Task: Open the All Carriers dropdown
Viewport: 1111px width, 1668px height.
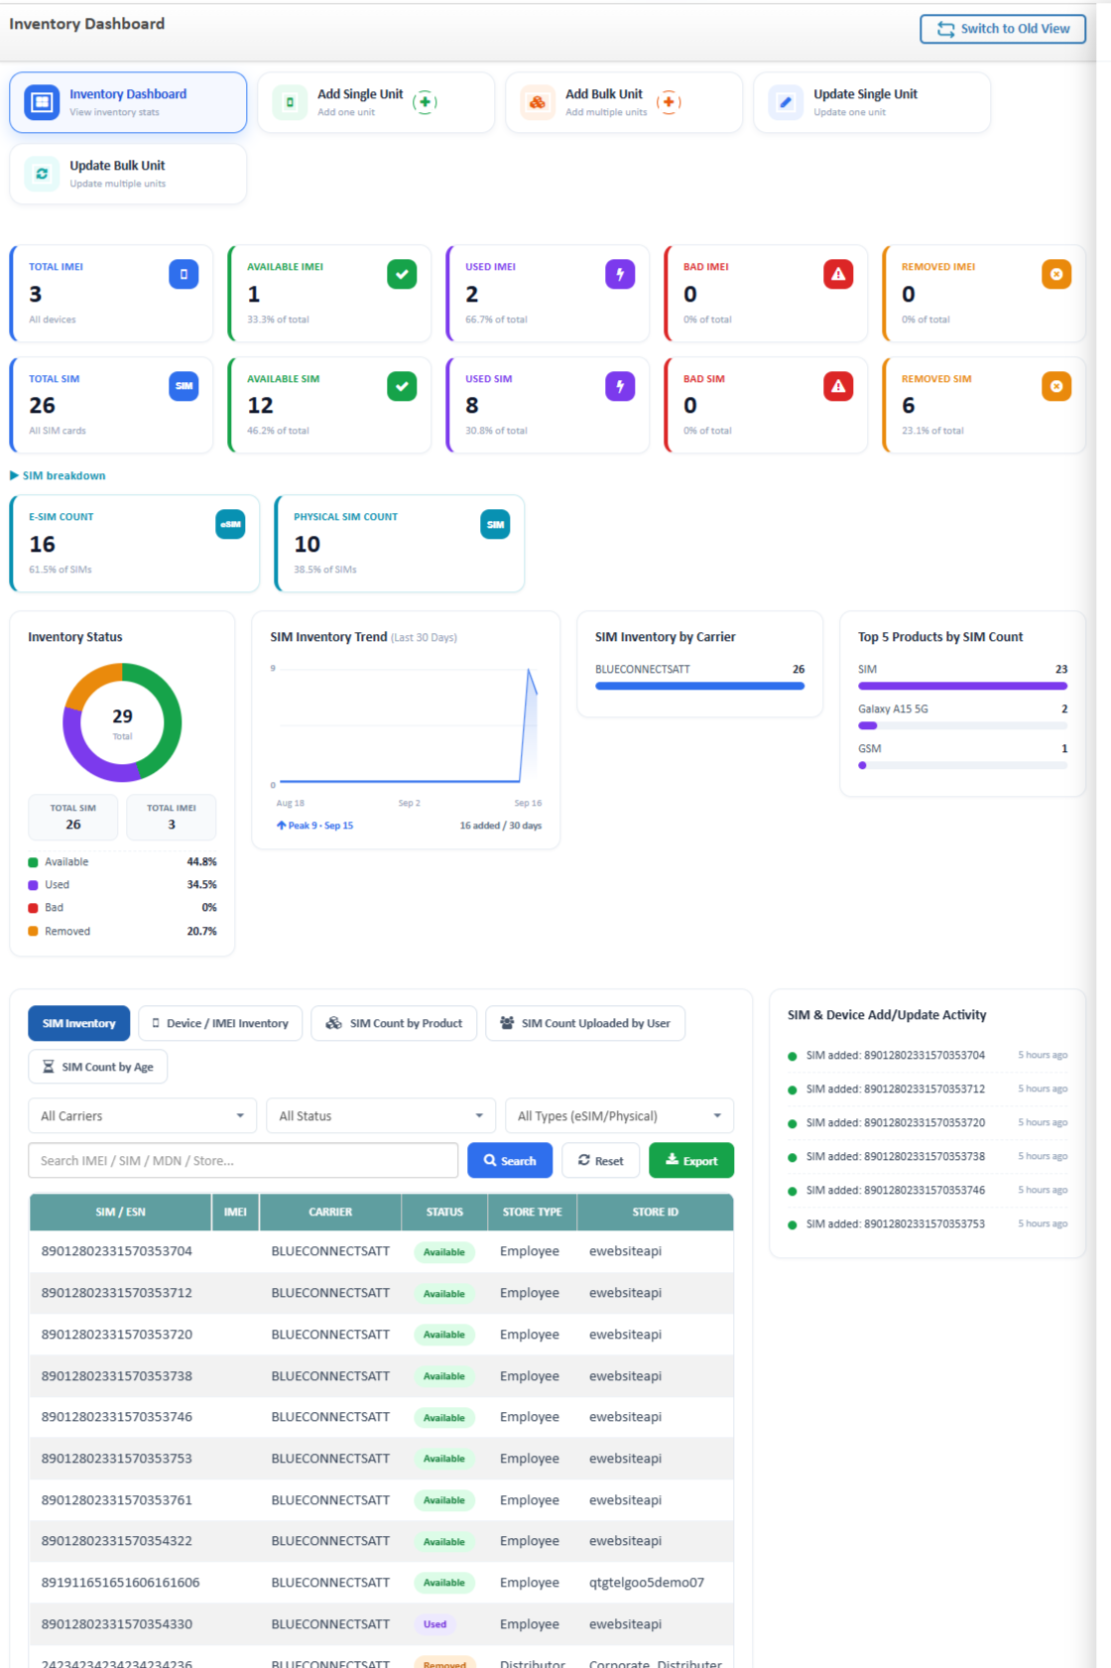Action: tap(142, 1115)
